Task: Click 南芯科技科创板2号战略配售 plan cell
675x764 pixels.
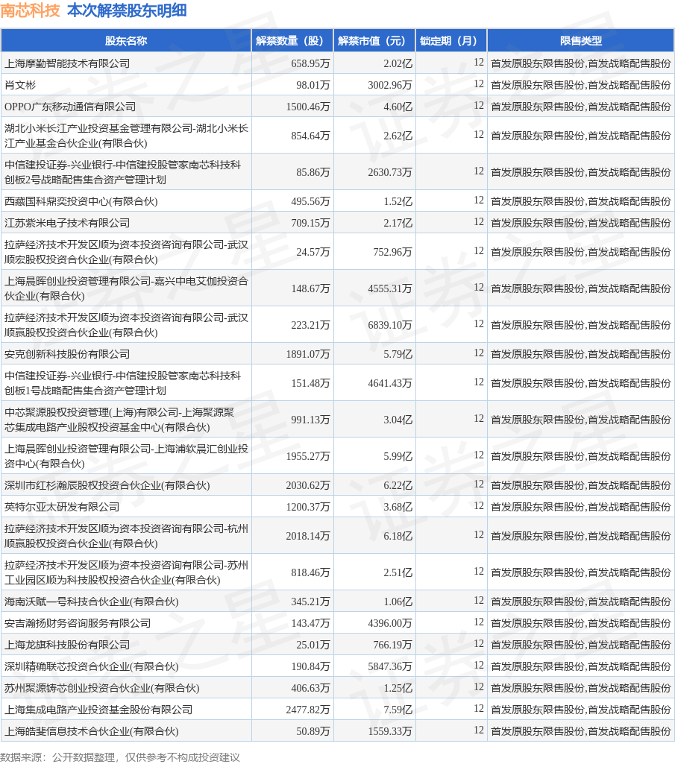Action: pos(126,172)
